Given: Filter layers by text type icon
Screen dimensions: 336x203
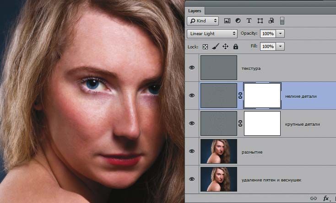Looking at the screenshot, I should (x=249, y=21).
